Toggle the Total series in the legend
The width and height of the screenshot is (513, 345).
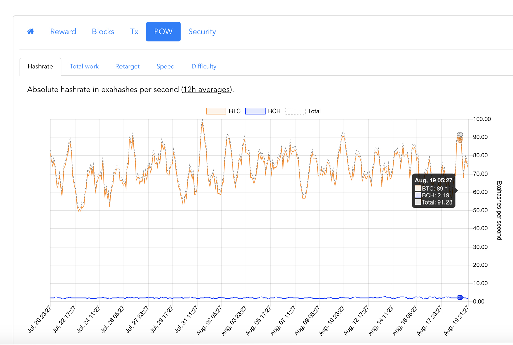(x=295, y=111)
